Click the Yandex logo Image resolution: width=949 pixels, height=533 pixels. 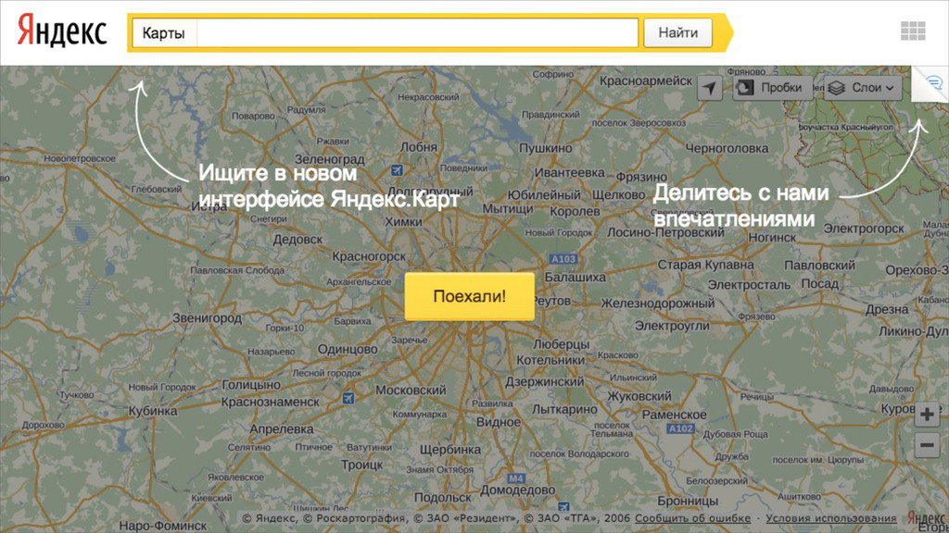click(x=62, y=31)
